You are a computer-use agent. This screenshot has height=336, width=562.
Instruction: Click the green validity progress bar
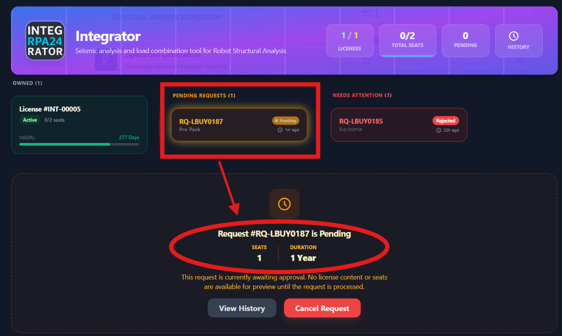65,144
